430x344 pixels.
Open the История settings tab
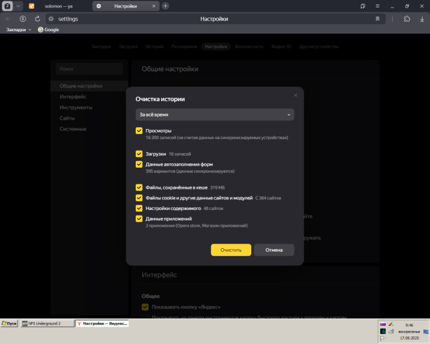tap(155, 47)
